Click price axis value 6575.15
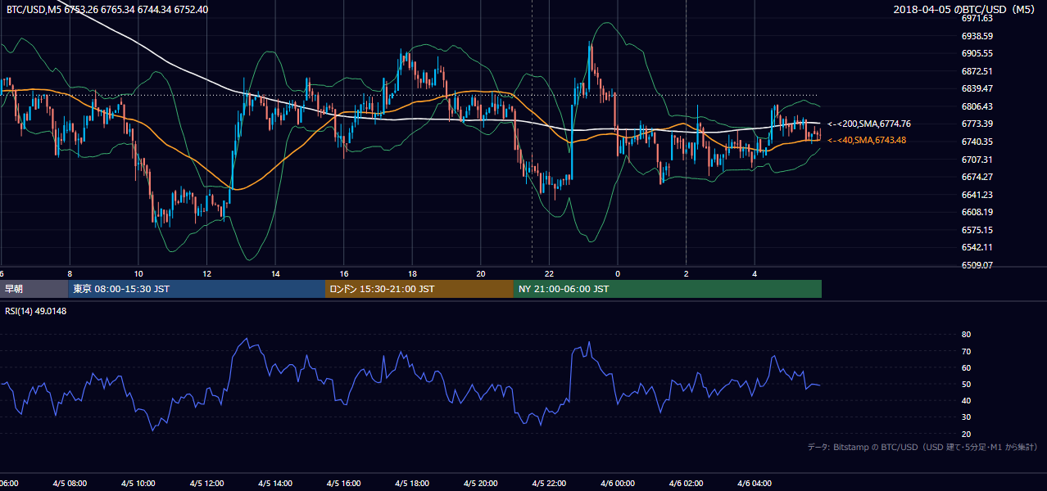Viewport: 1047px width, 491px height. click(977, 230)
